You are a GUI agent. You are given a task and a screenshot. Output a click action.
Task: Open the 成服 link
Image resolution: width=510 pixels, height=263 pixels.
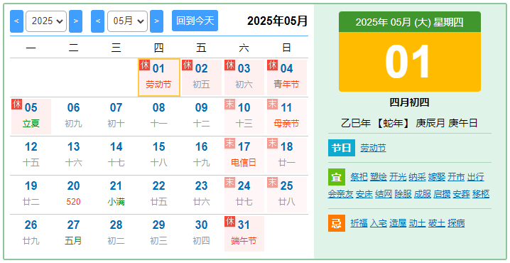click(x=423, y=194)
